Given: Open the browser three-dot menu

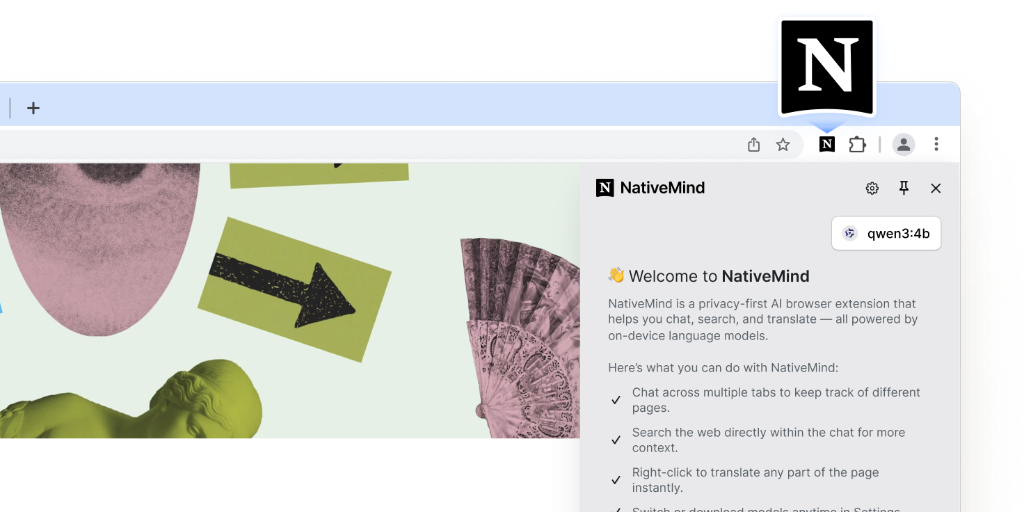Looking at the screenshot, I should [936, 144].
